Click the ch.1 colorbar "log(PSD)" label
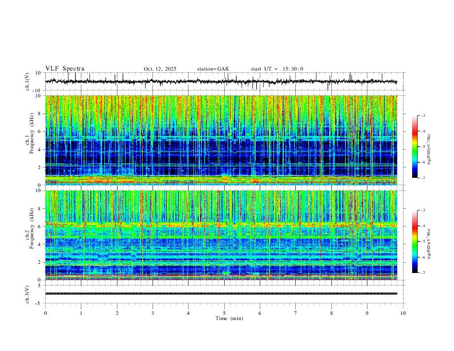 pyautogui.click(x=429, y=150)
